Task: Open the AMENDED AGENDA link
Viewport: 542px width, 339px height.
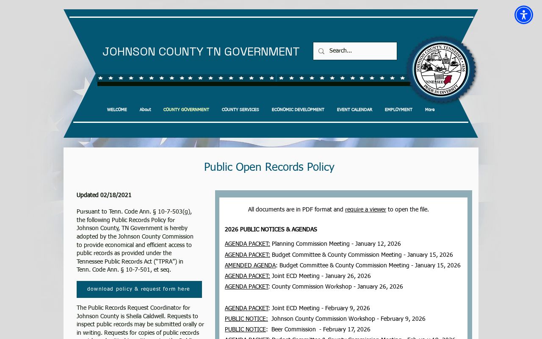Action: pyautogui.click(x=250, y=266)
